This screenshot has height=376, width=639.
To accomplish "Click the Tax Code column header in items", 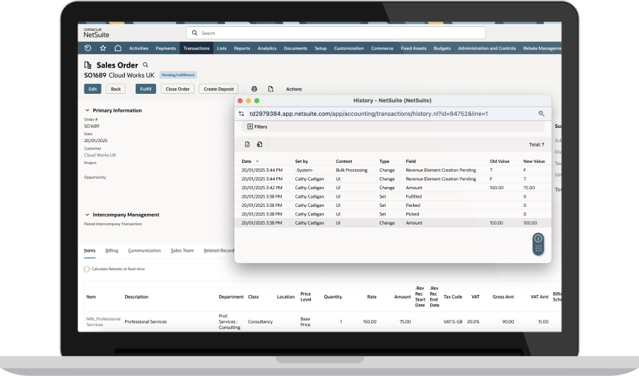I will 453,297.
